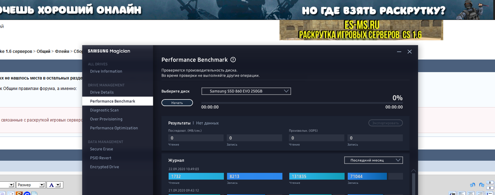
Task: Click the 8213 sequential write journal bar
Action: pyautogui.click(x=255, y=176)
